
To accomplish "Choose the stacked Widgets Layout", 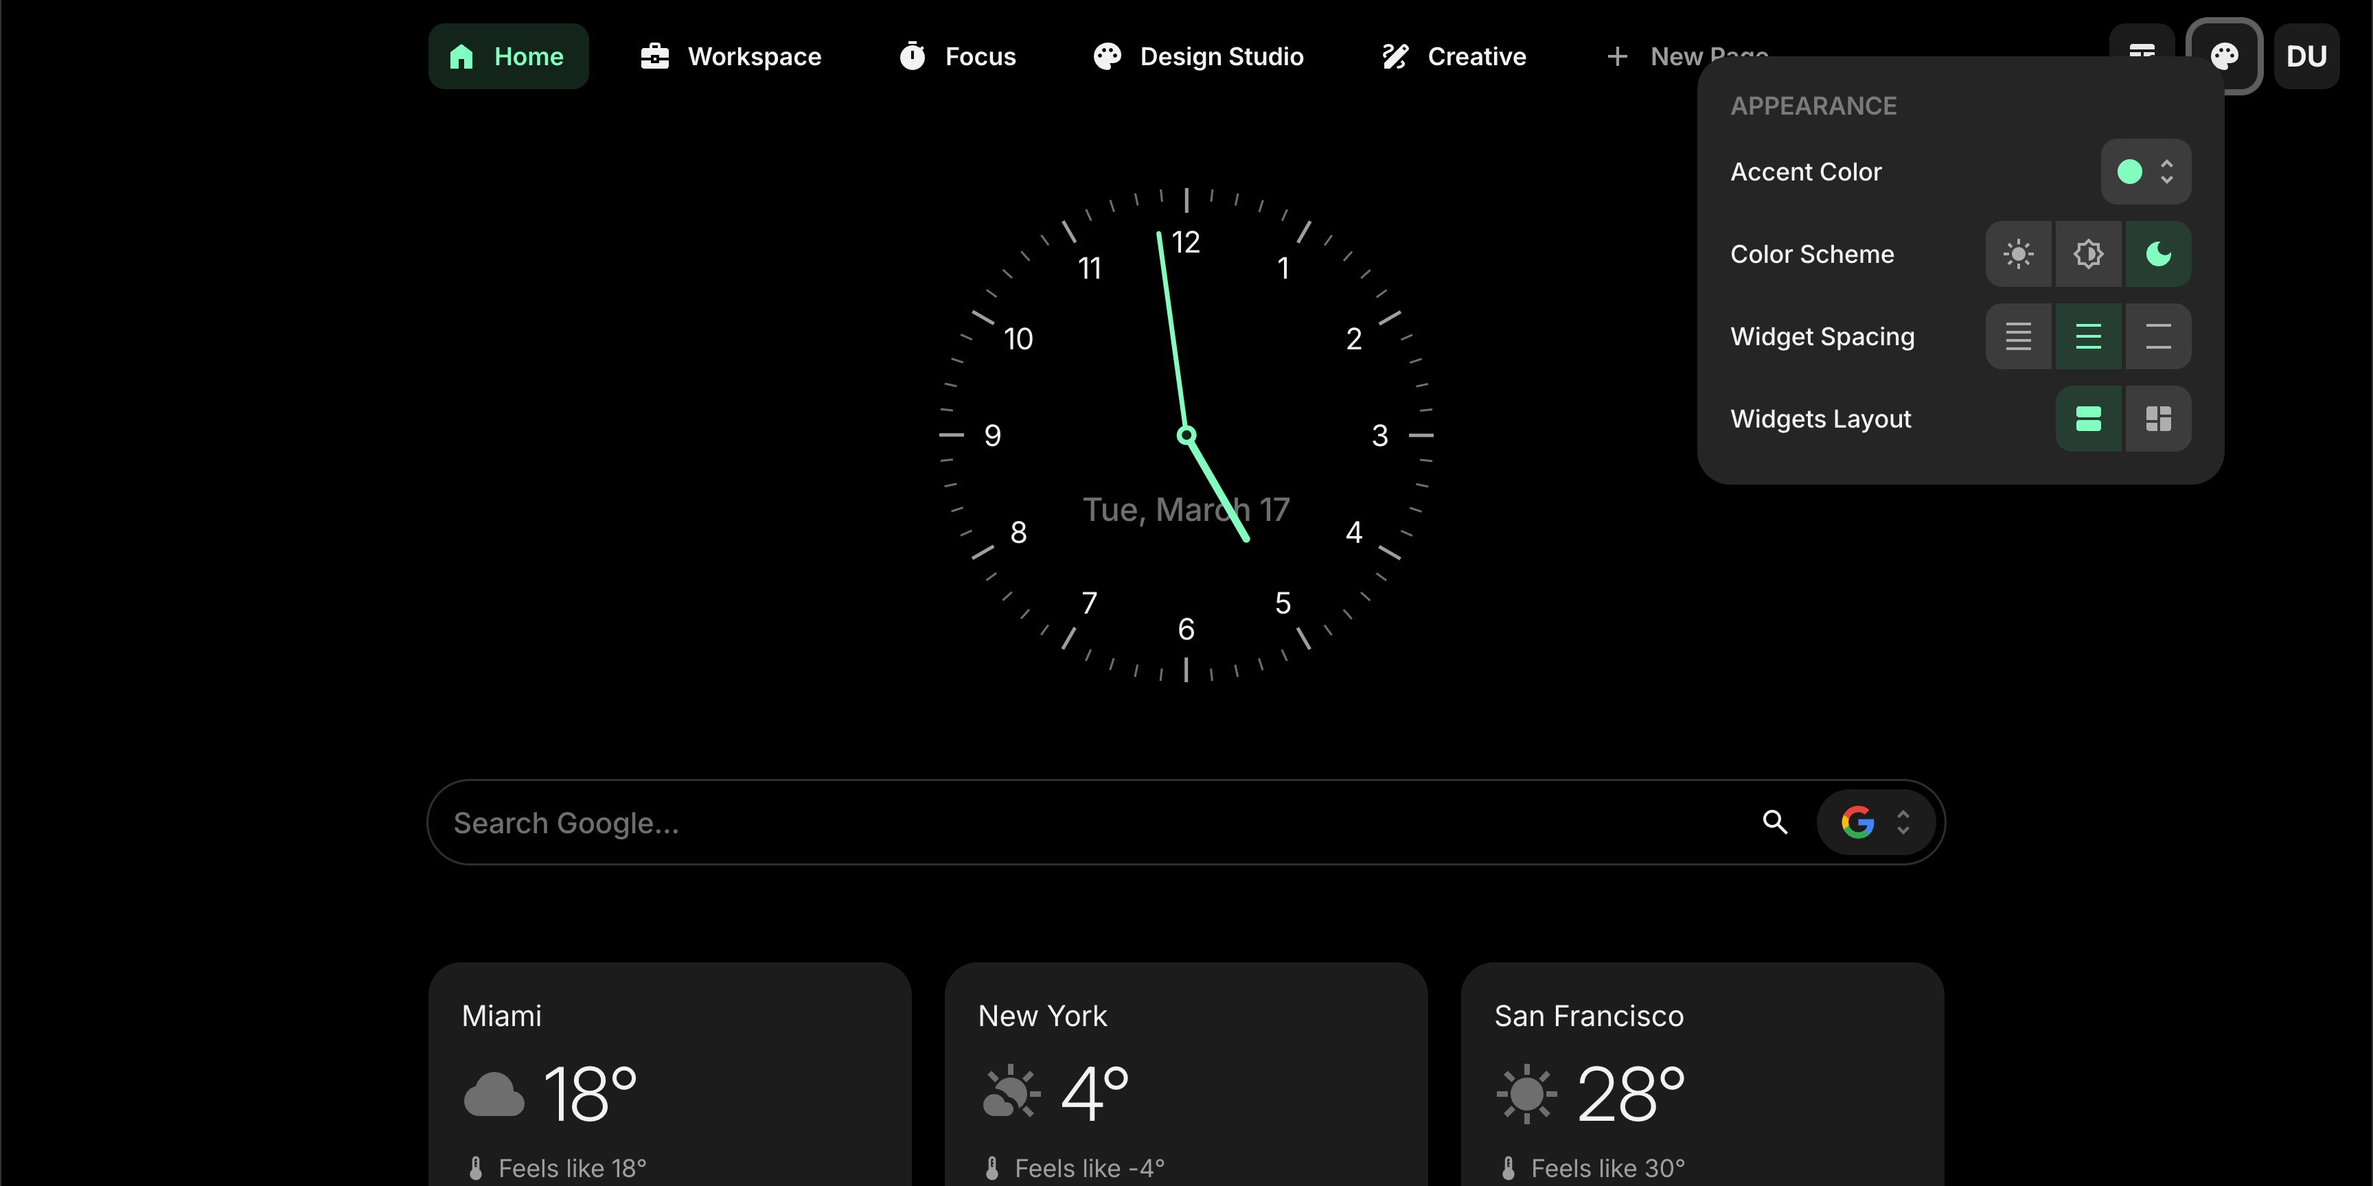I will [x=2088, y=419].
